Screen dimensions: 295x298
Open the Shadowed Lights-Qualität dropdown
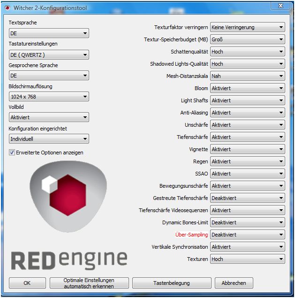click(248, 64)
